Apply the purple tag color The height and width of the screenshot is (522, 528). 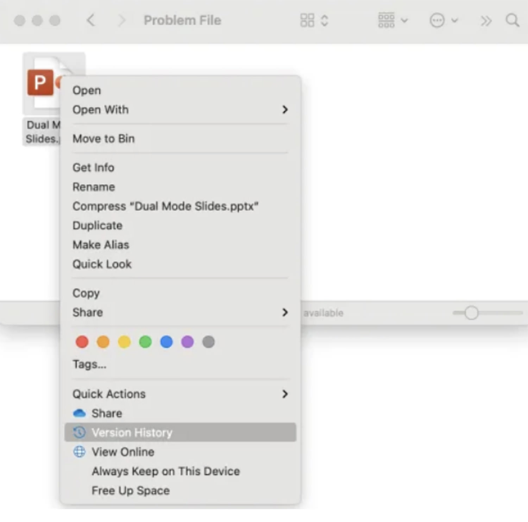tap(187, 342)
